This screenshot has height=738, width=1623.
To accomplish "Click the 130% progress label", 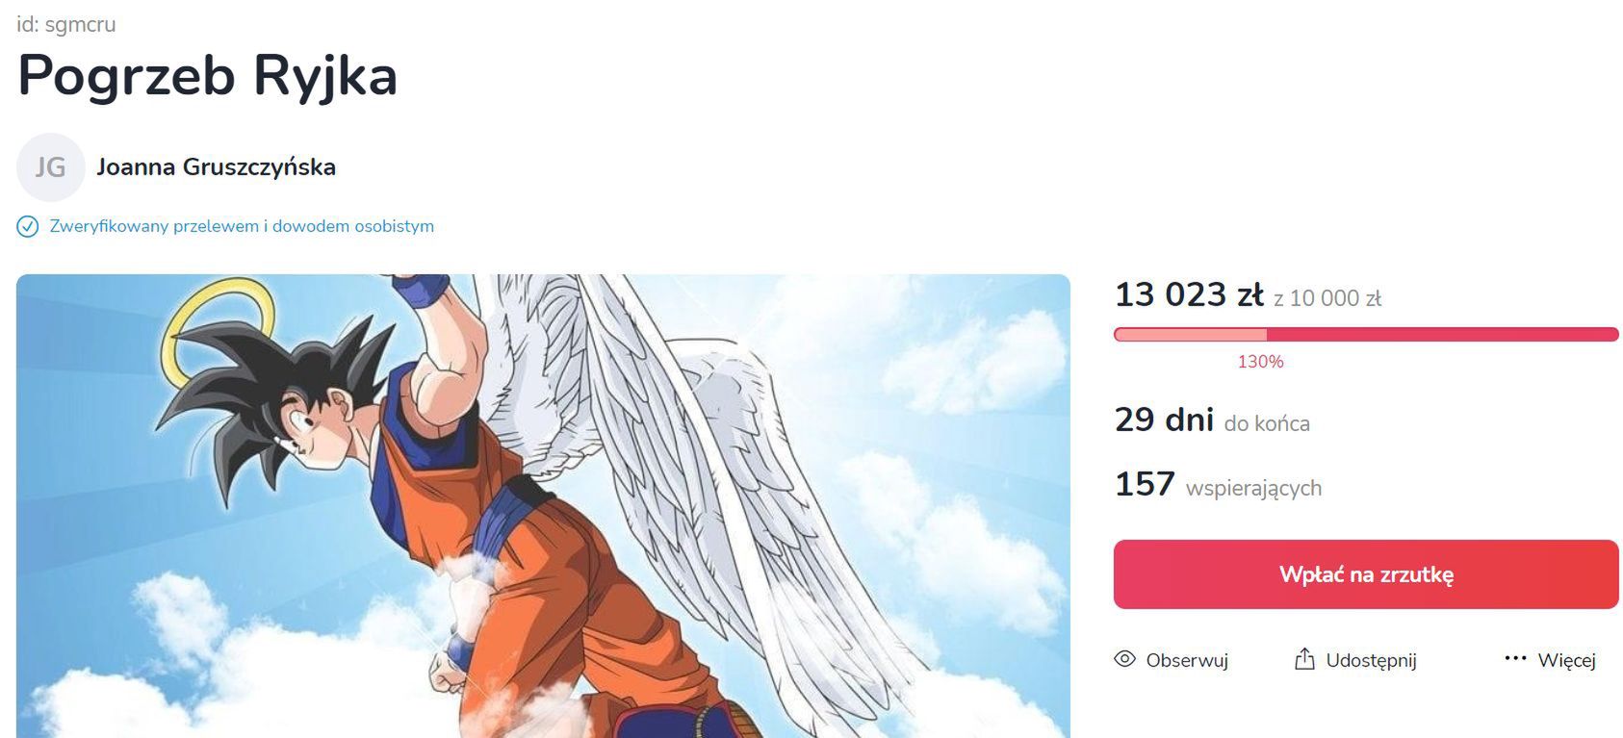I will click(1260, 362).
